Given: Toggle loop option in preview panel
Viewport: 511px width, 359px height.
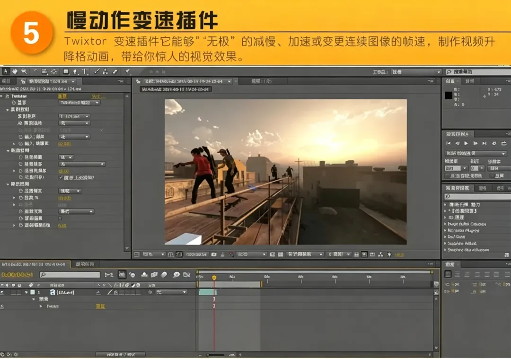Looking at the screenshot, I should point(504,143).
